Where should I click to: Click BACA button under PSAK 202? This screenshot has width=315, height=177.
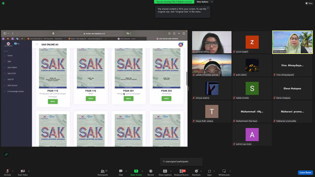[166, 98]
